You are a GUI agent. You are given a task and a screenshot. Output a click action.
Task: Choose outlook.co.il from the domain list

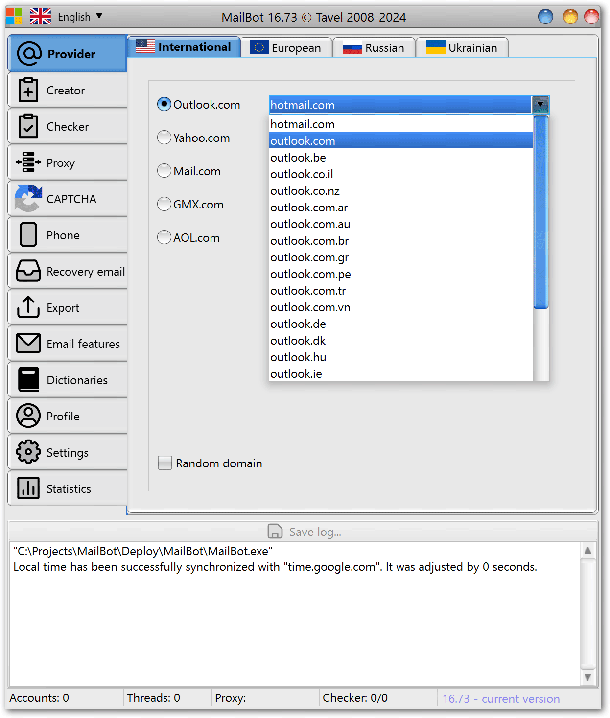click(x=400, y=174)
